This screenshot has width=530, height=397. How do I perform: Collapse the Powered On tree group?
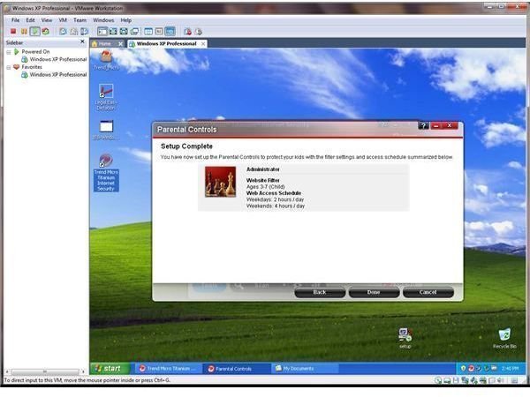[9, 52]
